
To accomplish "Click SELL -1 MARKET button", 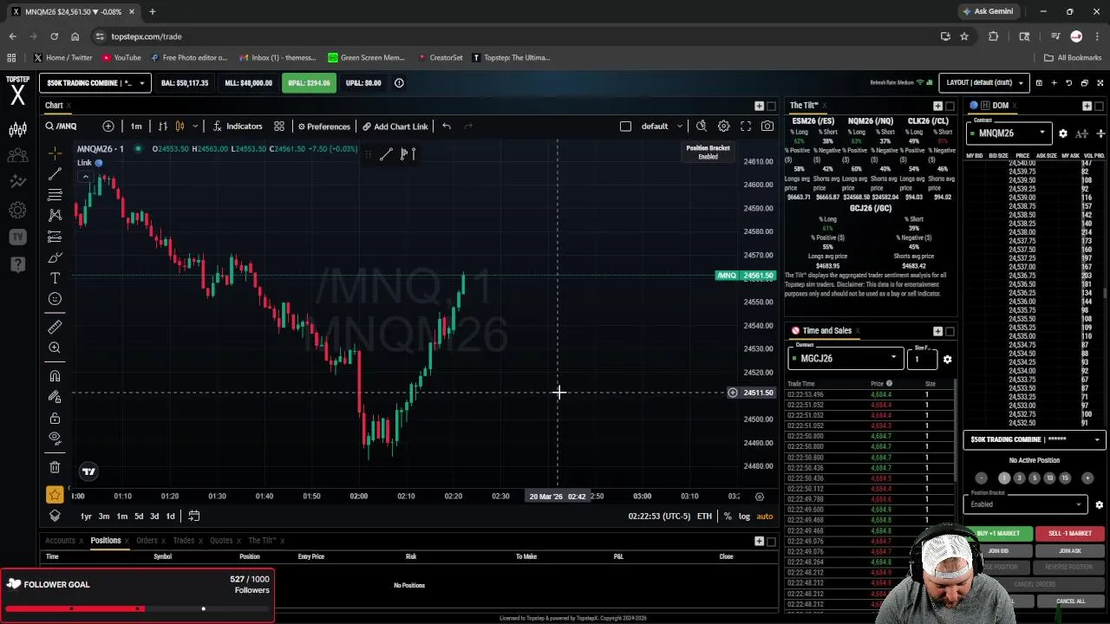I will 1069,534.
